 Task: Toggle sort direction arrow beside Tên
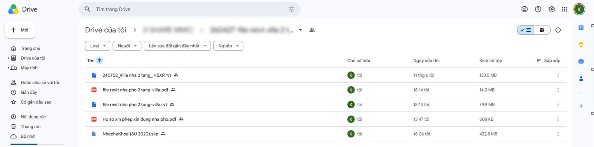pyautogui.click(x=99, y=61)
